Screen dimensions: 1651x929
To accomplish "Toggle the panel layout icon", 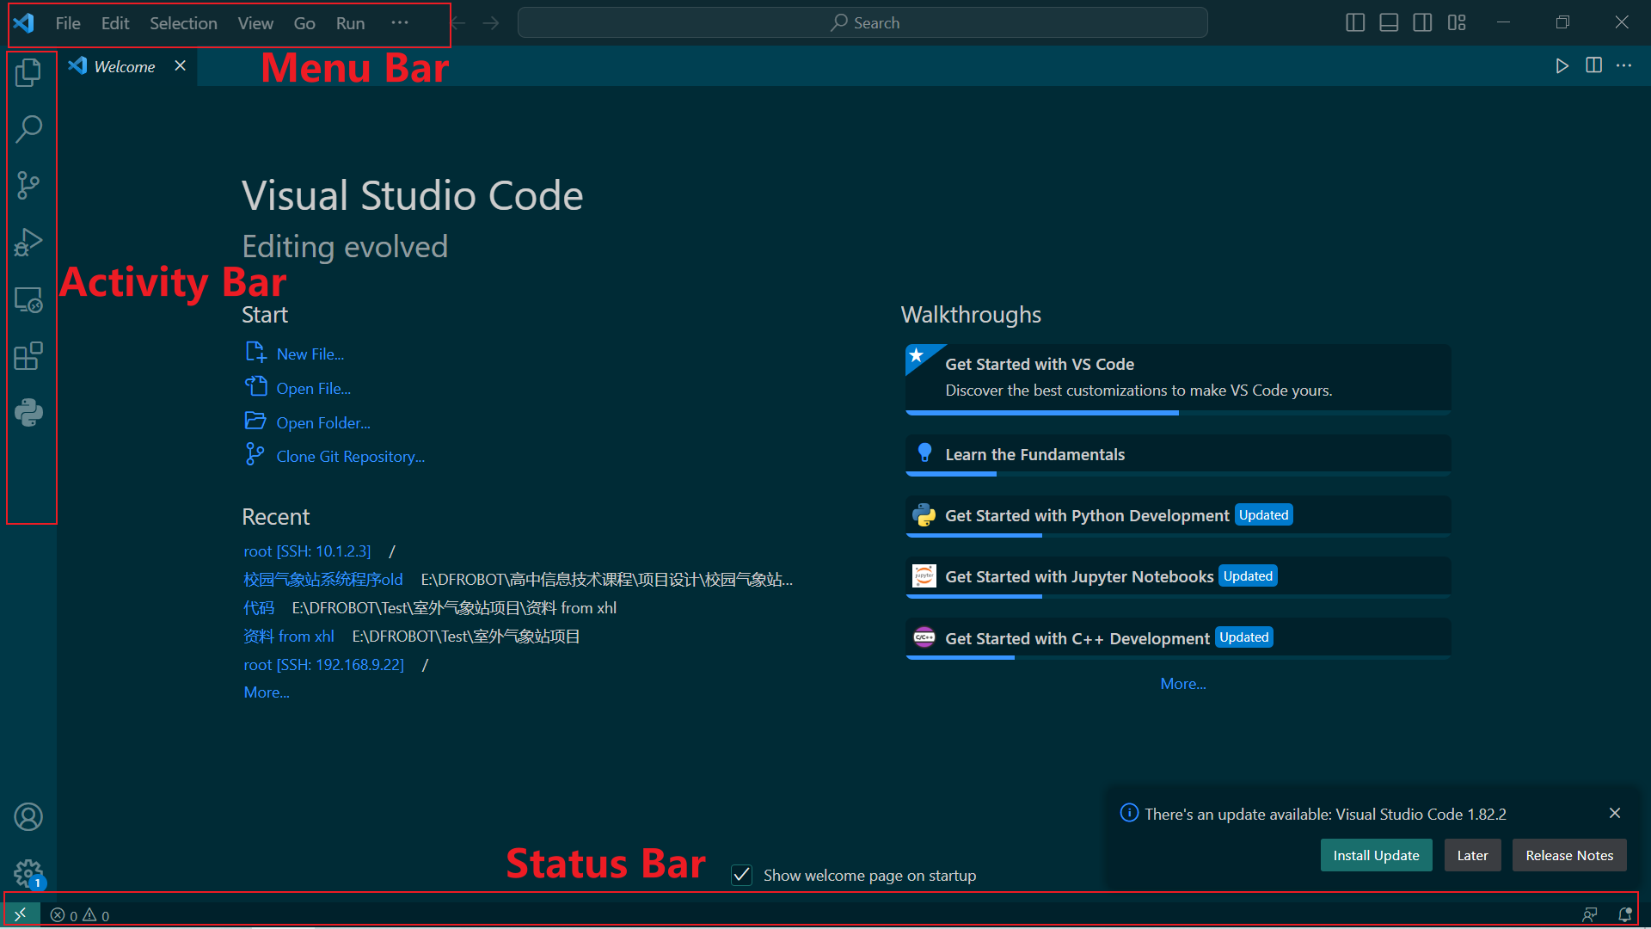I will point(1388,22).
